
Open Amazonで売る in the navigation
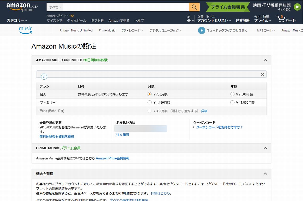click(x=119, y=21)
